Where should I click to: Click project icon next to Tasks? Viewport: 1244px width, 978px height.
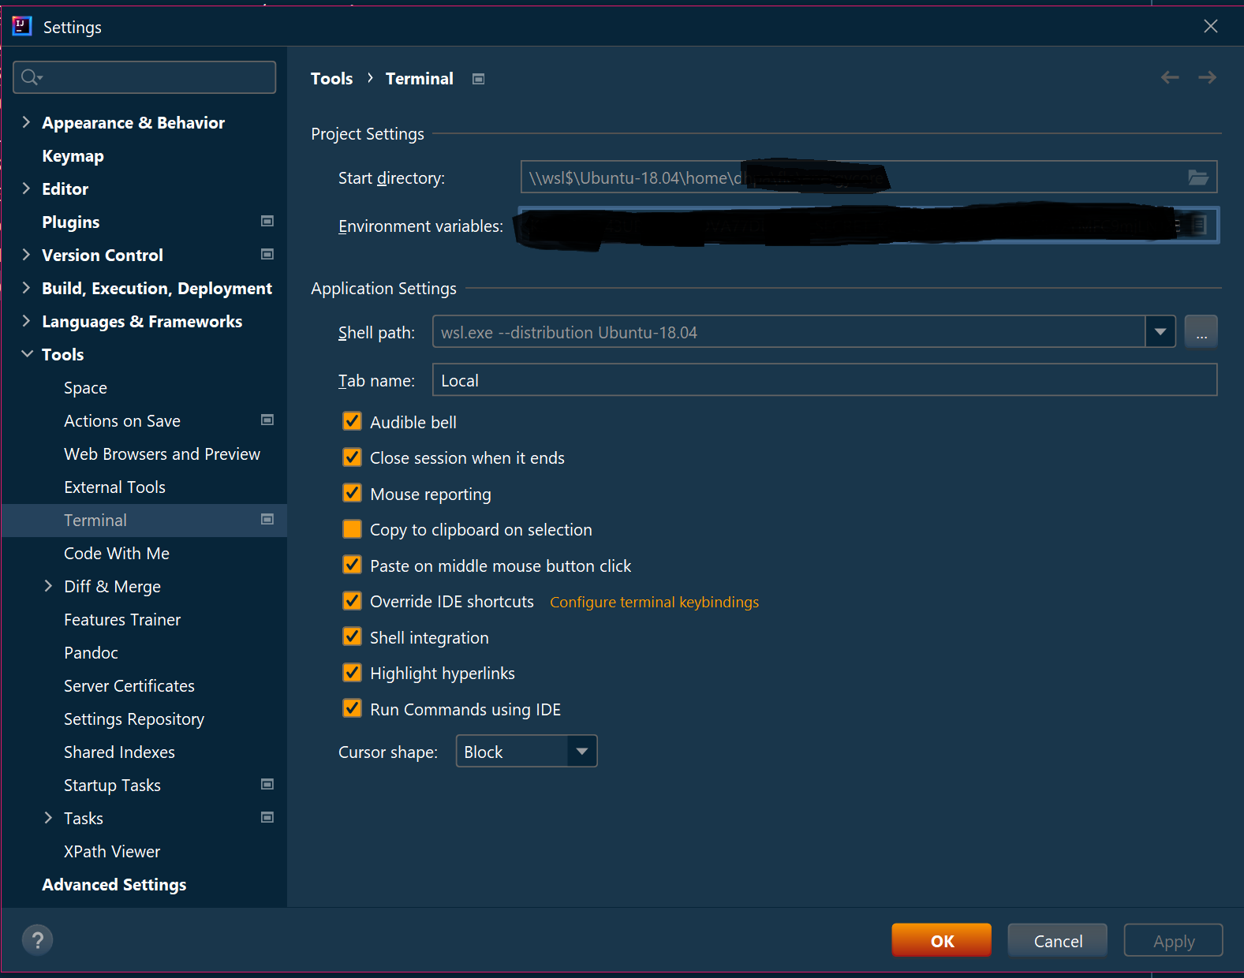click(267, 818)
